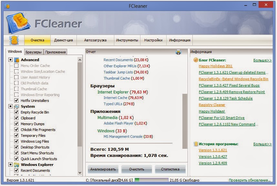Print the report via printer icon
This screenshot has height=186, width=277.
click(x=178, y=52)
